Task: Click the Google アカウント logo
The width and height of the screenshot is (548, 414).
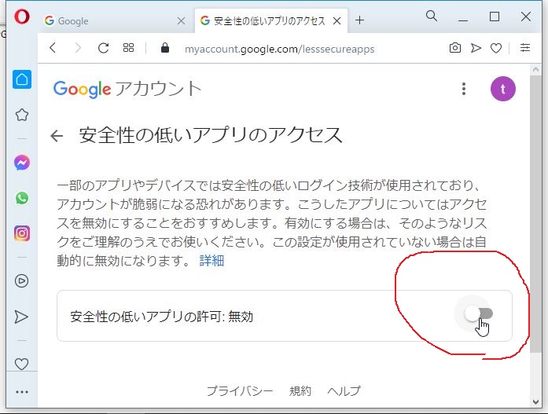Action: (127, 89)
